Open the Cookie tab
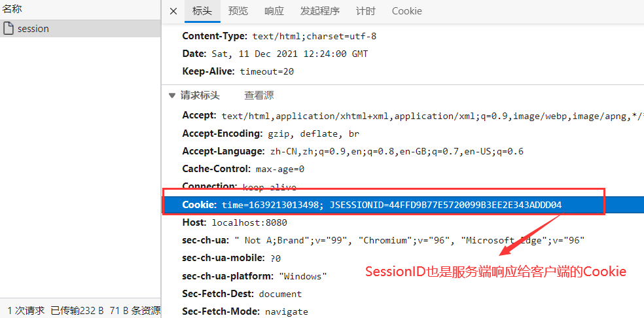This screenshot has width=644, height=318. coord(406,11)
